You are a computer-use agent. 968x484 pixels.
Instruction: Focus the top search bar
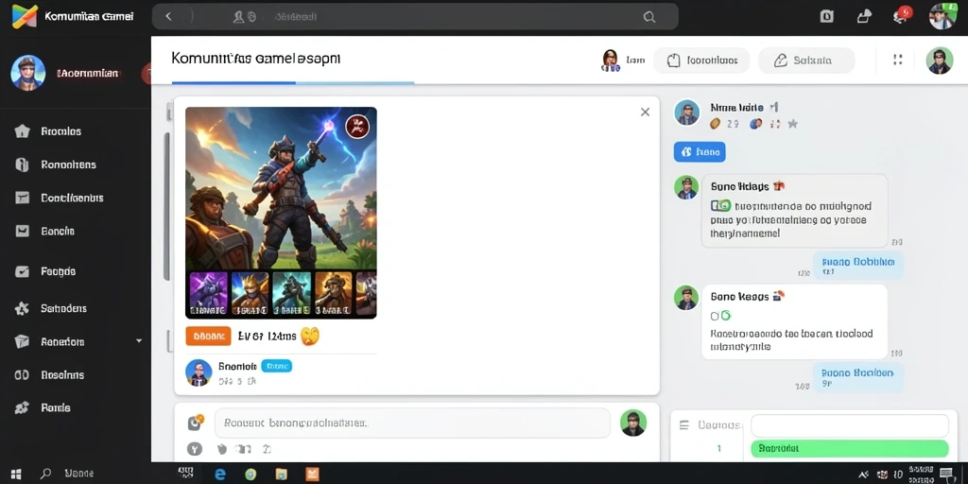[x=415, y=17]
